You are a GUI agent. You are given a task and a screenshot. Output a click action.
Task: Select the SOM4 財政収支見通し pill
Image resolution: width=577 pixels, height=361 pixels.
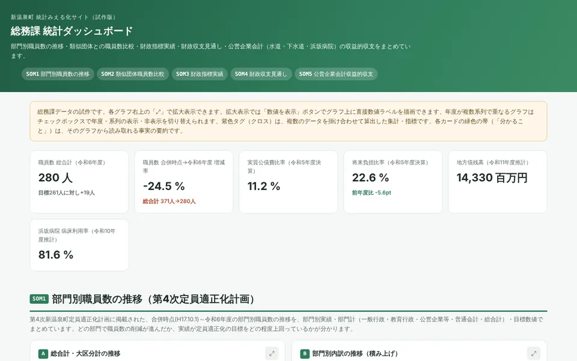tap(261, 74)
